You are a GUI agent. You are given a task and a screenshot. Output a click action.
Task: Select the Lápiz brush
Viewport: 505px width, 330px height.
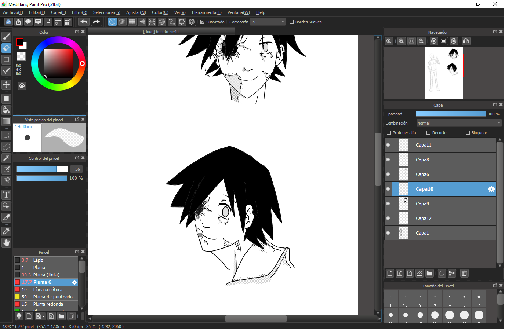[46, 260]
